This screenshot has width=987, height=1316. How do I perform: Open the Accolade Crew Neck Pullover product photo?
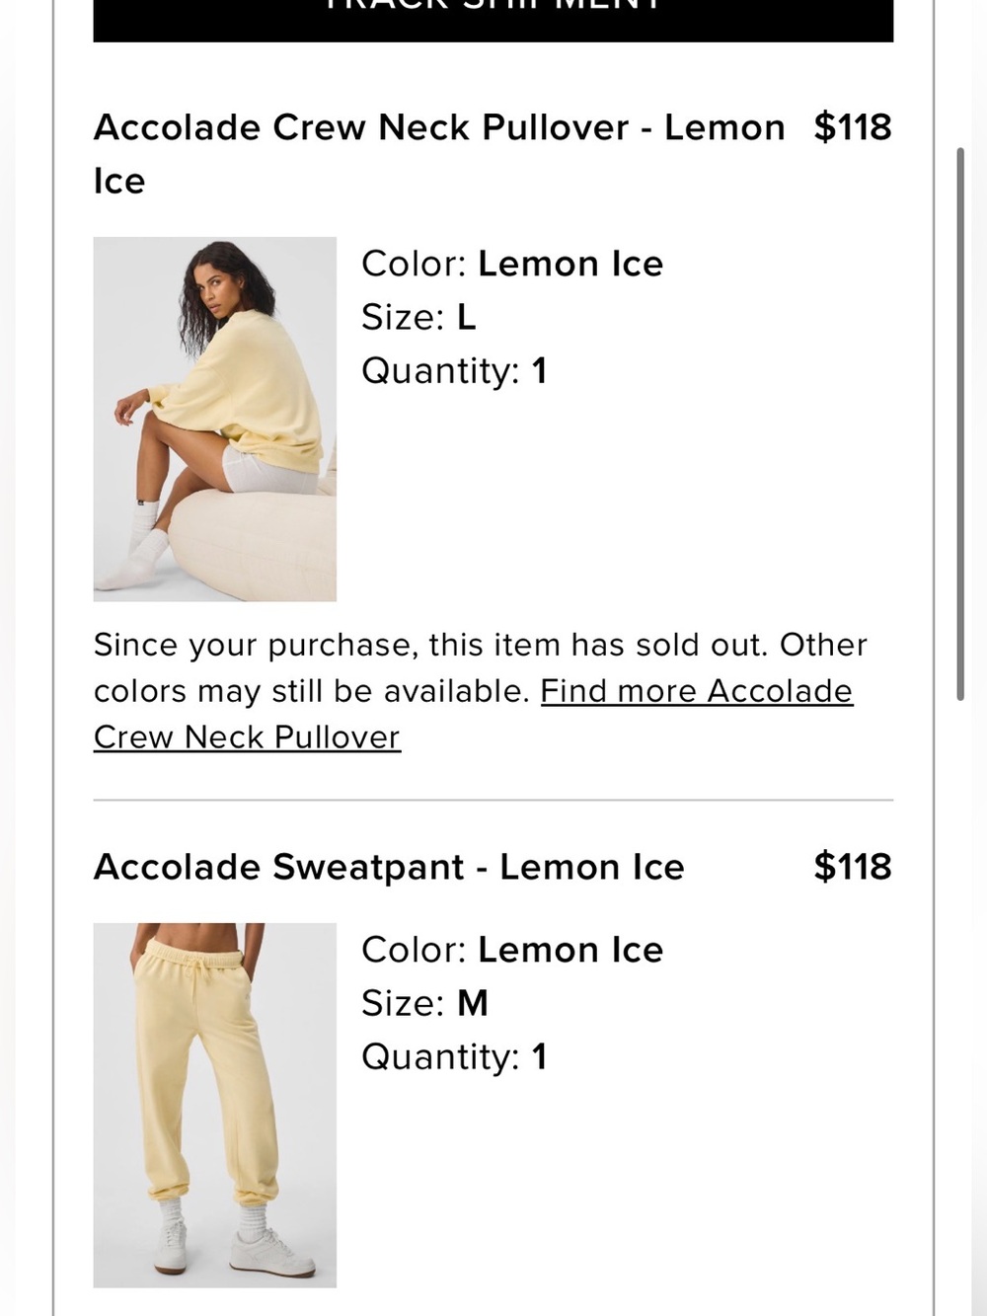pyautogui.click(x=215, y=419)
